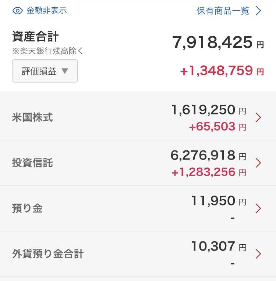The height and width of the screenshot is (281, 276).
Task: Tap the +1,348,759 円 total gain figure
Action: point(222,70)
